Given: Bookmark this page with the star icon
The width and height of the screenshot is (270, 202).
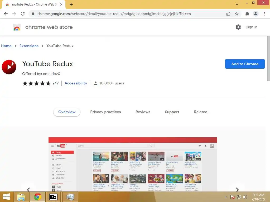Looking at the screenshot, I should coord(237,14).
